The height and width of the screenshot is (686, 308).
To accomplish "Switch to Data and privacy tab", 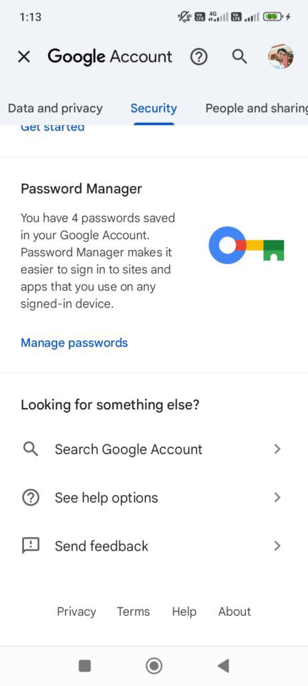I will click(x=55, y=109).
